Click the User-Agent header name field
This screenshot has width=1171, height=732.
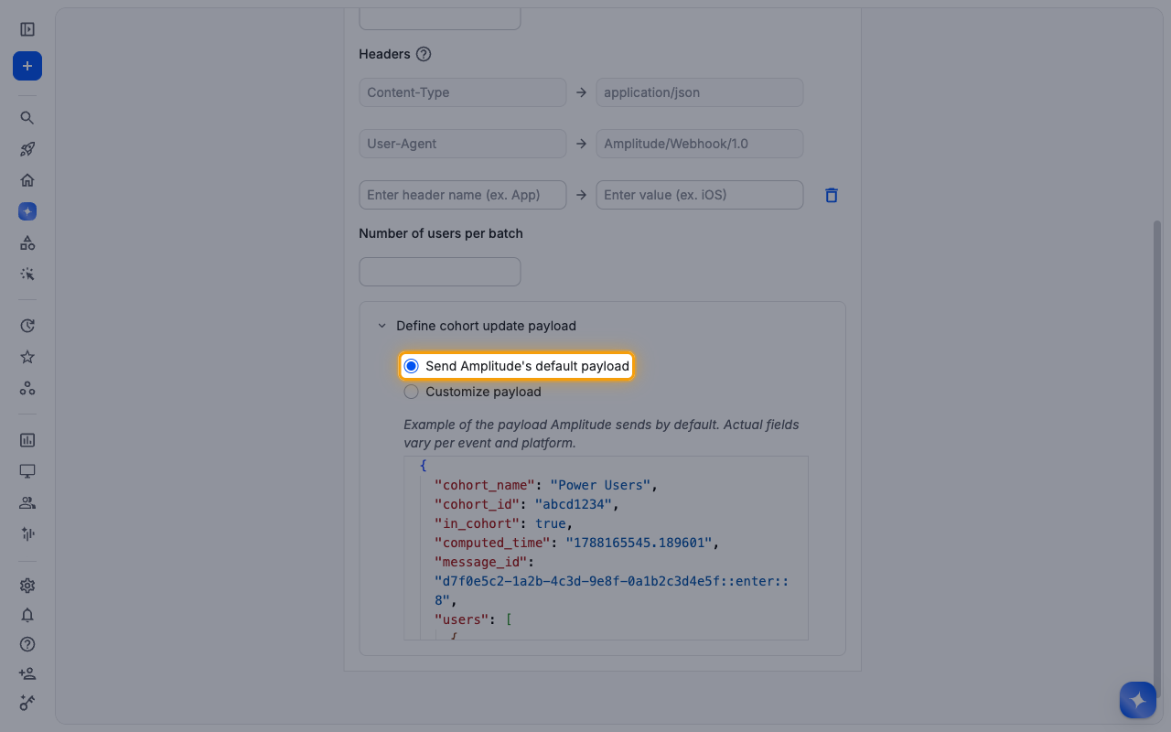[463, 144]
